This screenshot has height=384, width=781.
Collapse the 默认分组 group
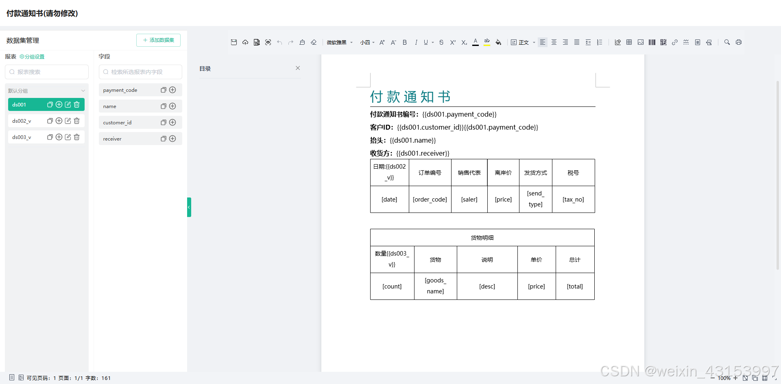coord(83,91)
